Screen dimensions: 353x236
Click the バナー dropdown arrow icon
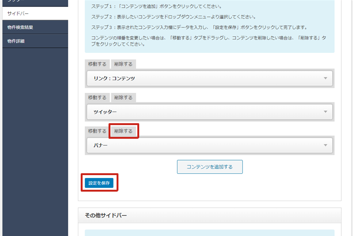tap(325, 145)
